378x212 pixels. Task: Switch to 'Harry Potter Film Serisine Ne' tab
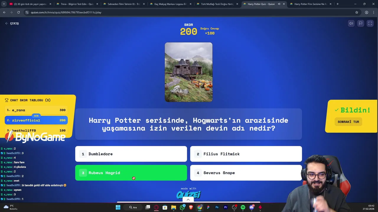[x=310, y=4]
